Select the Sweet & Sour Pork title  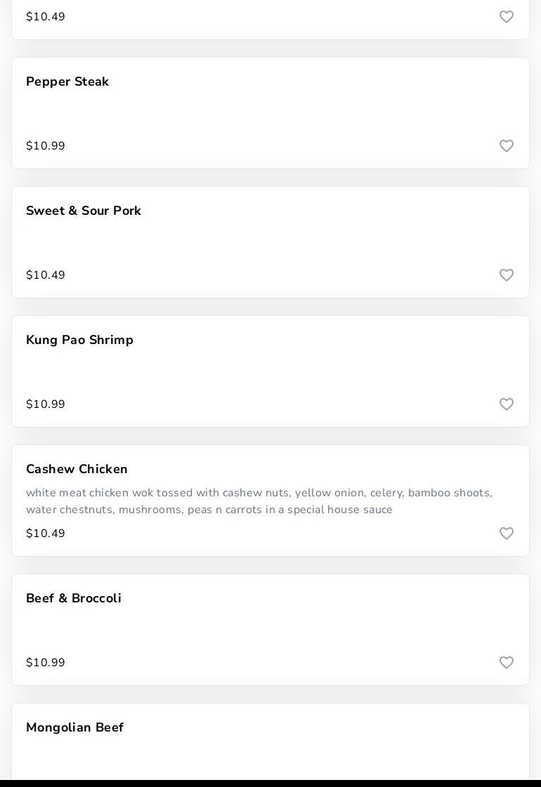84,211
